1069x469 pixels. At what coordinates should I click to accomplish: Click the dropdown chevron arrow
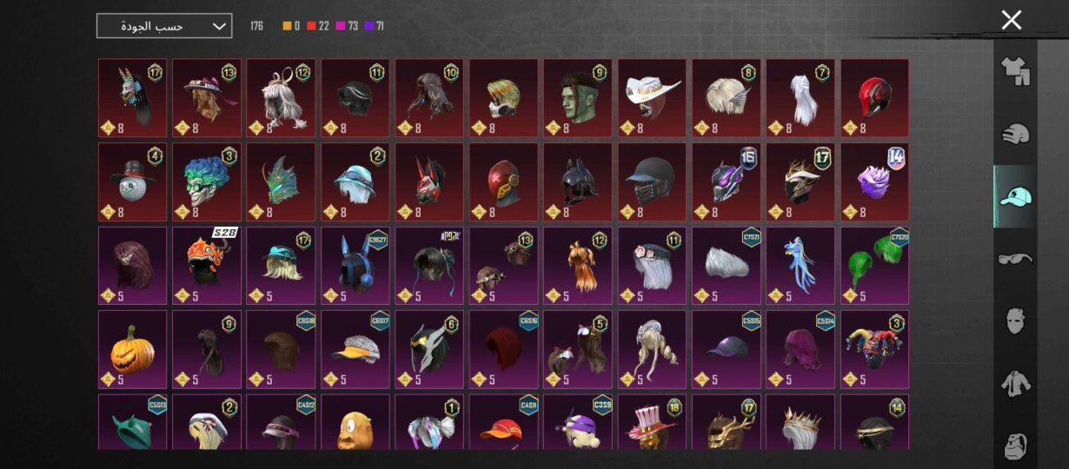[219, 26]
